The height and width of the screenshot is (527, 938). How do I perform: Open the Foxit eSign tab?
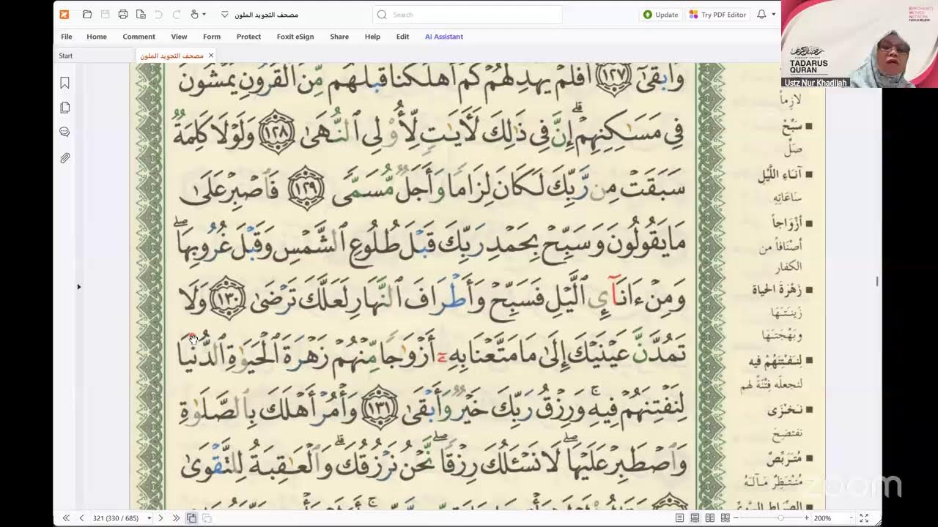[x=295, y=37]
